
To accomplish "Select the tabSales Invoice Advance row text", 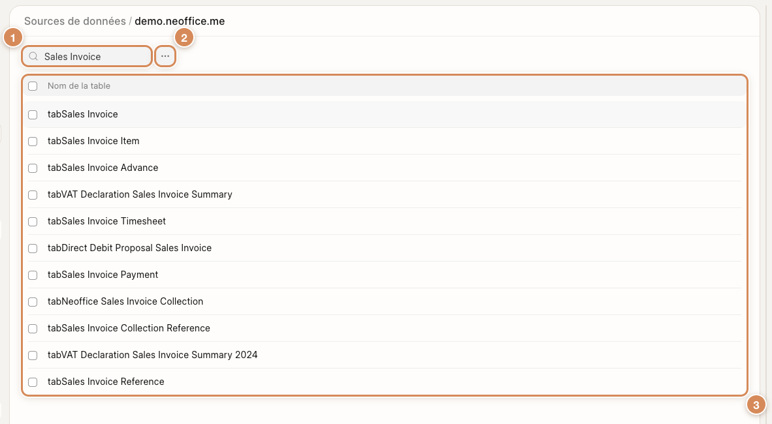I will (103, 168).
